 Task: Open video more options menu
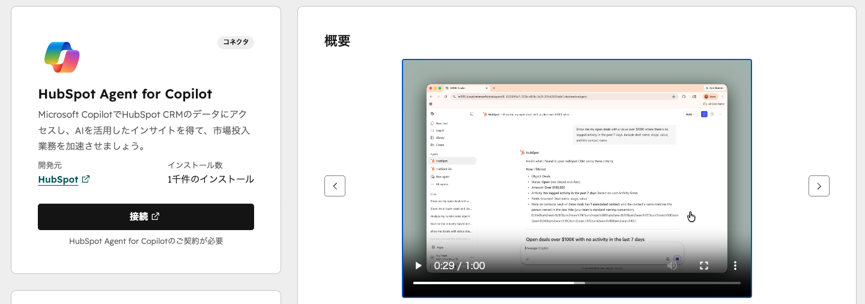pos(735,266)
